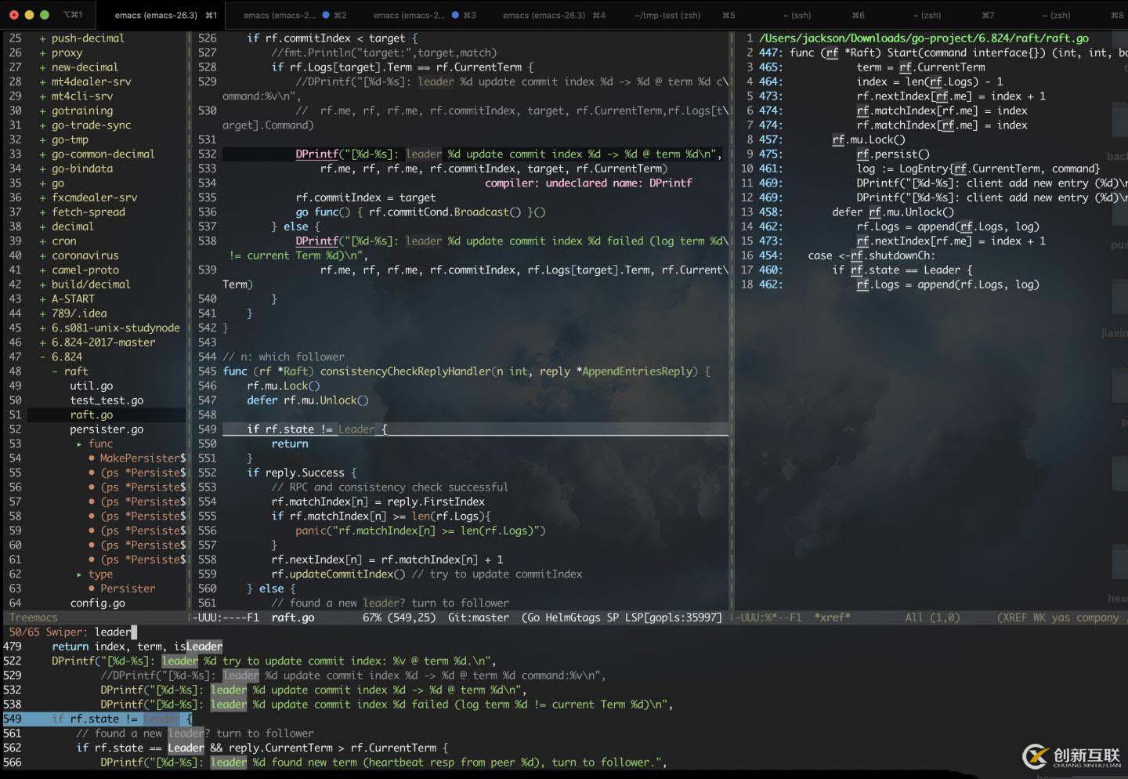Select raft.go in the Treemacs tree

(x=92, y=415)
